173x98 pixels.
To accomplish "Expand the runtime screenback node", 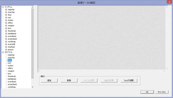I will pos(6,39).
